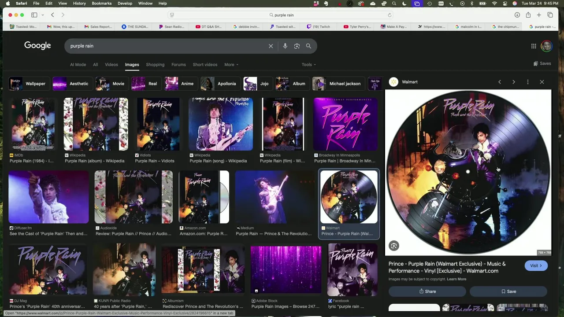Close the image preview panel
564x317 pixels.
pos(542,82)
